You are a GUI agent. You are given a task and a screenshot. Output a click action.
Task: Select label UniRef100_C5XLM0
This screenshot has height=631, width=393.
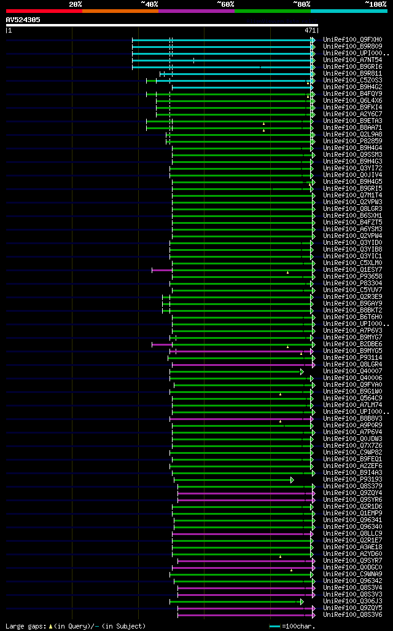[x=352, y=263]
